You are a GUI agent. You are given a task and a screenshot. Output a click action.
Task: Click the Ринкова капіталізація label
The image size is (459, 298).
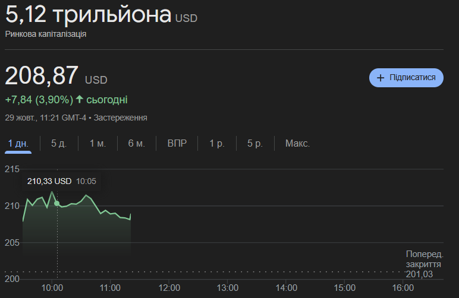click(46, 34)
